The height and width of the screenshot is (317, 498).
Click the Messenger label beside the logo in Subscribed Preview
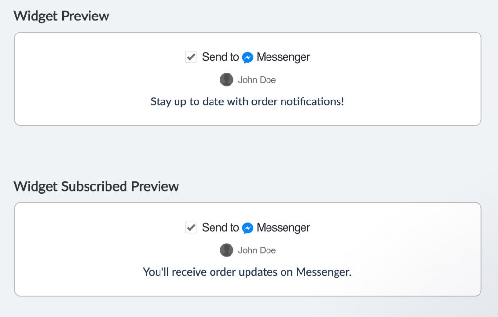click(283, 228)
